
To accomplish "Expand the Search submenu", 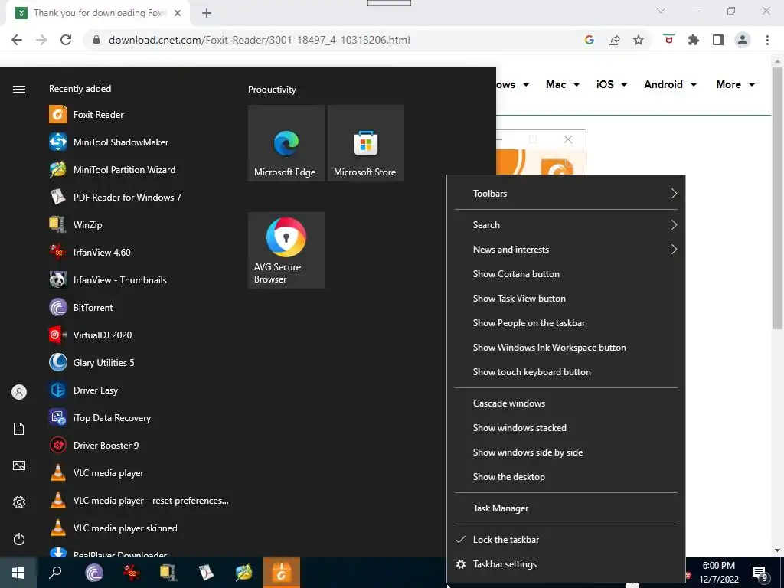I will pyautogui.click(x=566, y=225).
